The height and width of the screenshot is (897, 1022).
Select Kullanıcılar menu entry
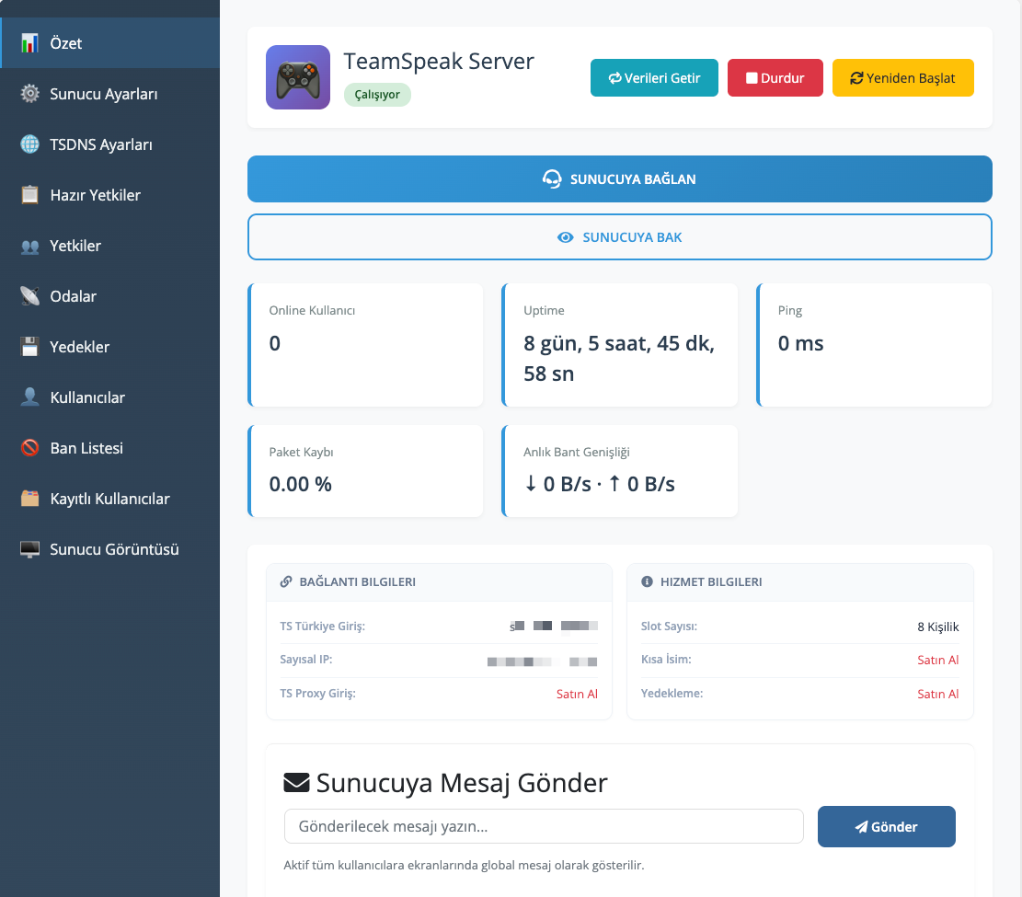(x=110, y=397)
